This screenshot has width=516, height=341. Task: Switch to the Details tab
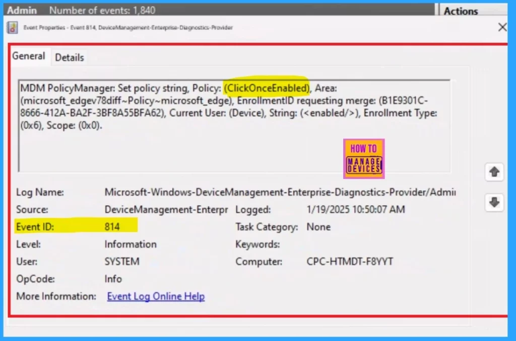tap(70, 57)
